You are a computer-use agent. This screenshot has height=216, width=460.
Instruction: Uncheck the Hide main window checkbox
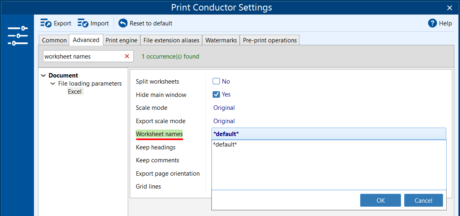click(x=216, y=94)
